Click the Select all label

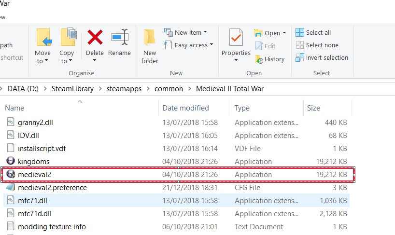click(318, 32)
